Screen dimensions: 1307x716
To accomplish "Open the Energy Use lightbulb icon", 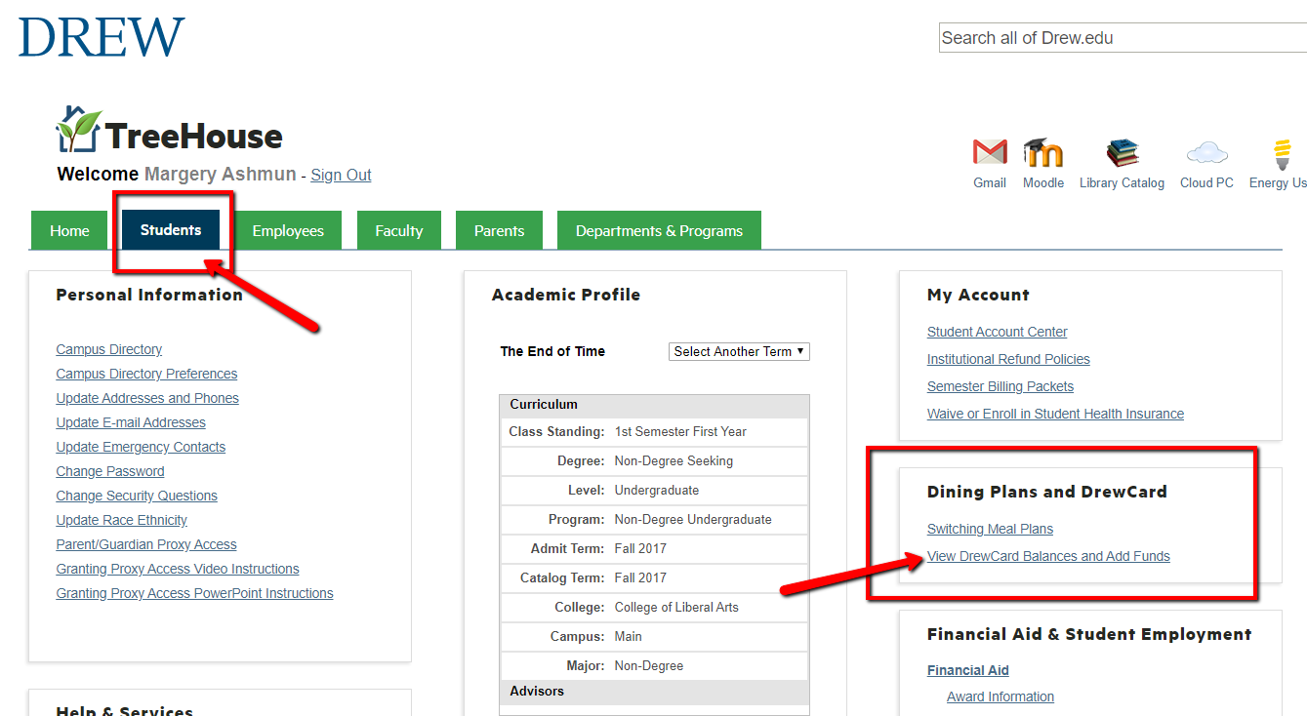I will point(1282,154).
